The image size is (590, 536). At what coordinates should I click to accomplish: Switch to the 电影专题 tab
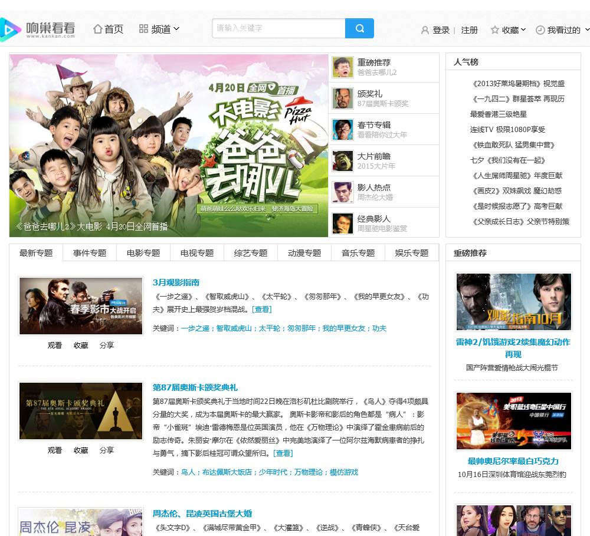(143, 253)
